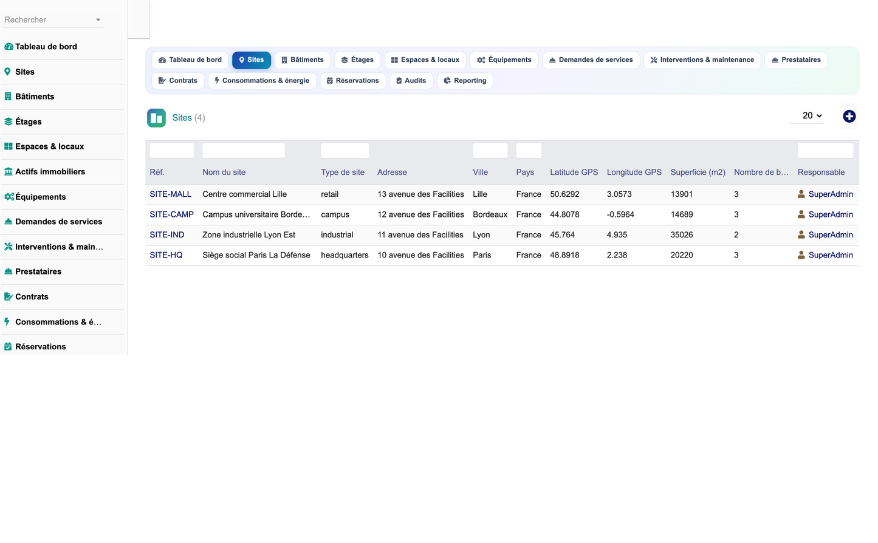Screen dimensions: 878x543
Task: Sort by the Adresse column header
Action: coord(393,172)
